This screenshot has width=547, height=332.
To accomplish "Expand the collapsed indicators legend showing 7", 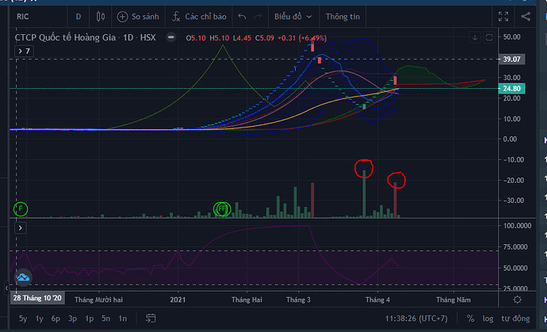I will coord(25,51).
